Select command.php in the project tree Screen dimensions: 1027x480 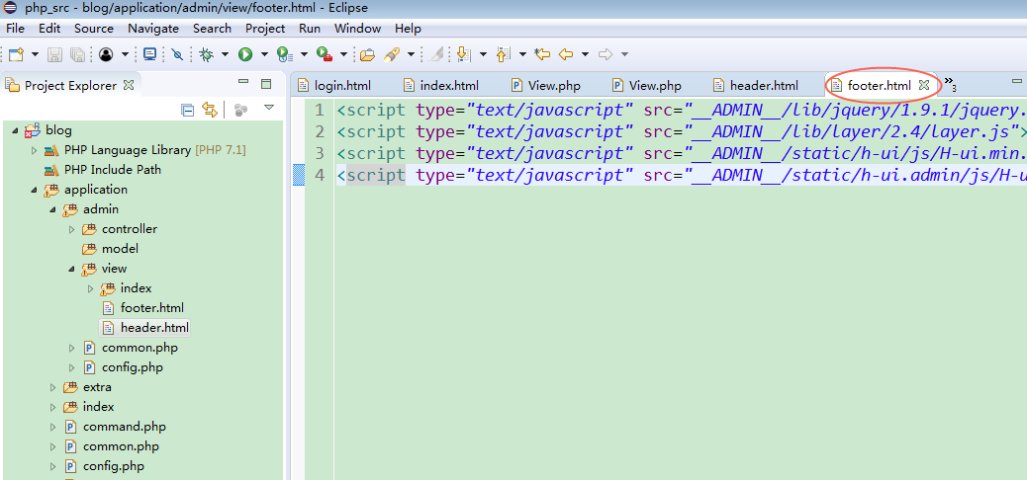[125, 427]
